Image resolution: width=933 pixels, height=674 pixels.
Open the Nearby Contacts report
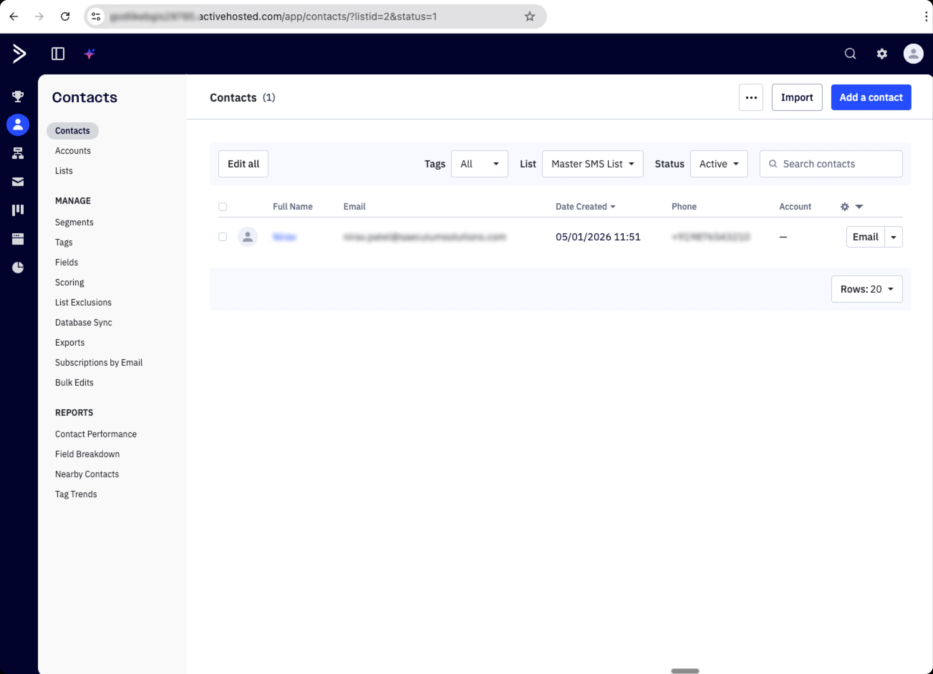(x=87, y=475)
